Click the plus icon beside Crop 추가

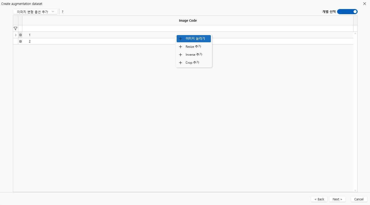click(x=180, y=63)
